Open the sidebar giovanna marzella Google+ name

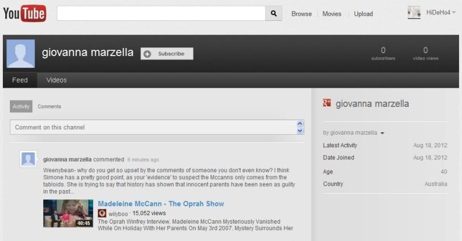tap(372, 104)
